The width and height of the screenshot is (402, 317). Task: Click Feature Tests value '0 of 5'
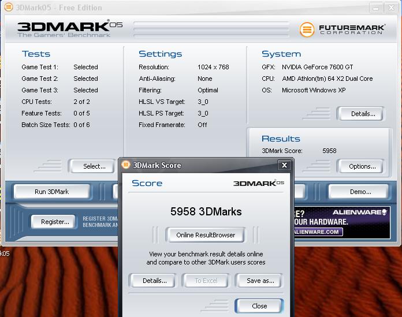coord(81,113)
